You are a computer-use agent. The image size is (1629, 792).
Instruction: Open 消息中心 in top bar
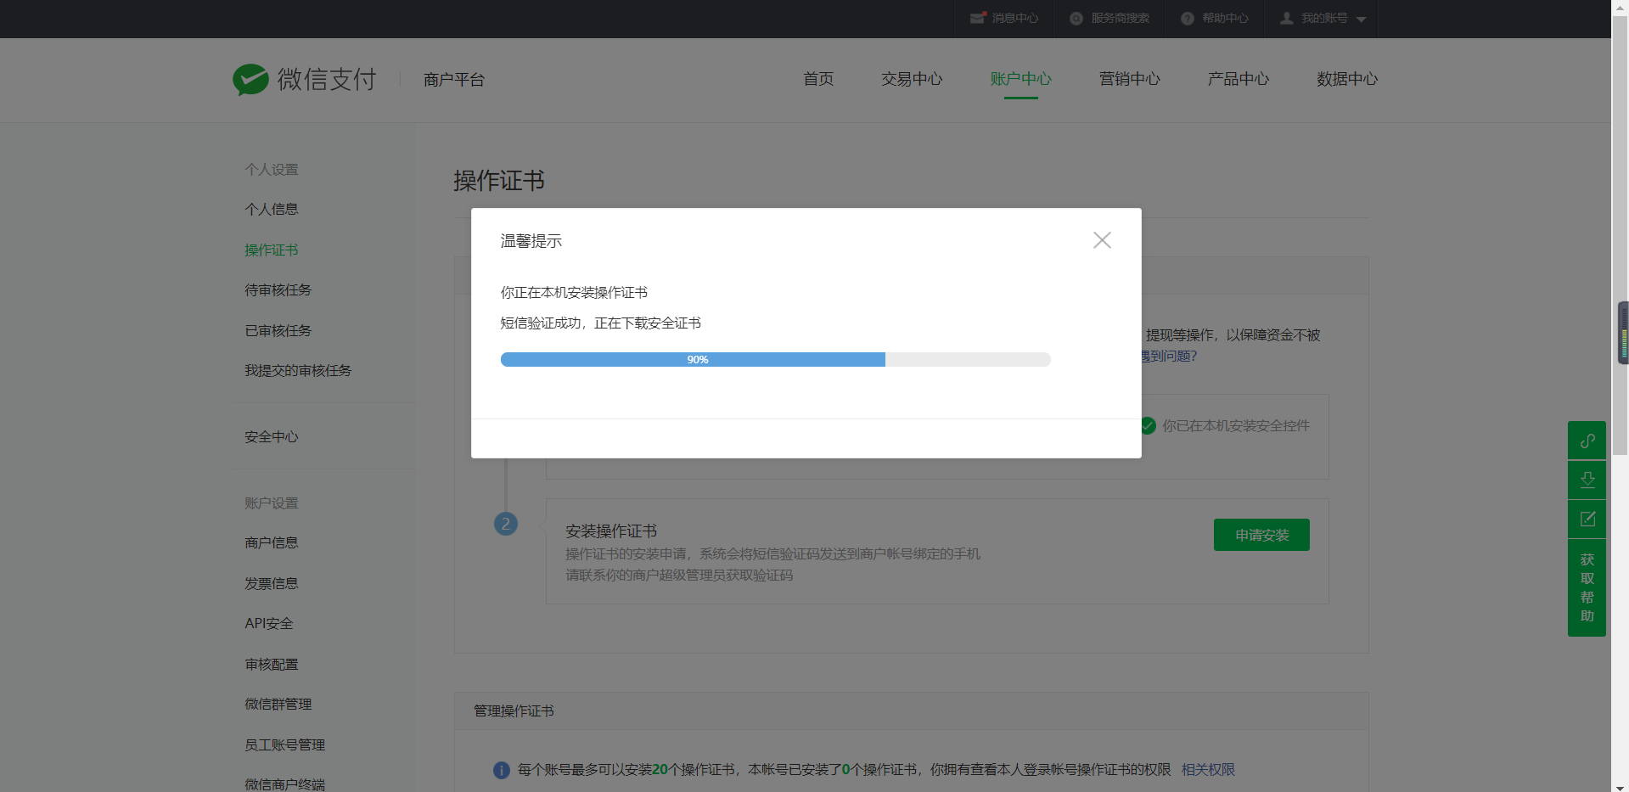pyautogui.click(x=1004, y=18)
